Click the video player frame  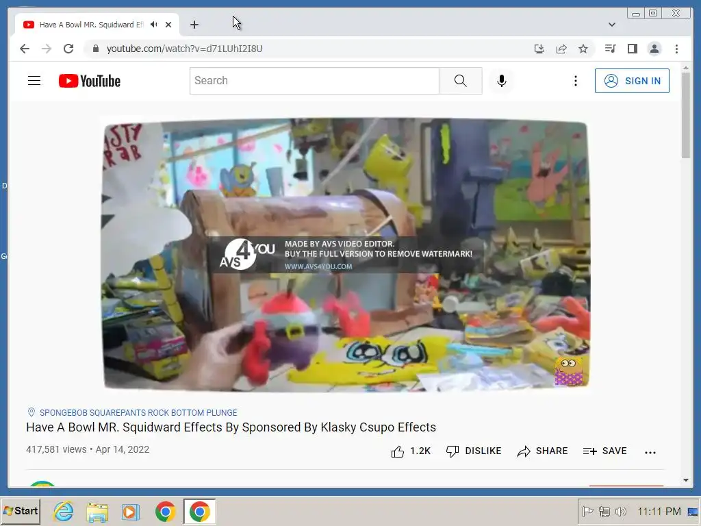(346, 255)
